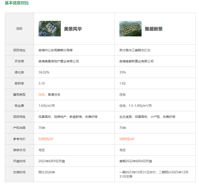Select 普通住宅 building type text
This screenshot has height=184, width=199.
point(54,95)
